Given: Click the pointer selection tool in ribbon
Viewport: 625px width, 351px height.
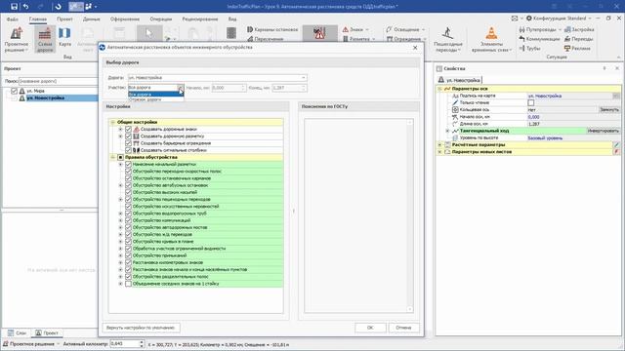Looking at the screenshot, I should click(149, 33).
